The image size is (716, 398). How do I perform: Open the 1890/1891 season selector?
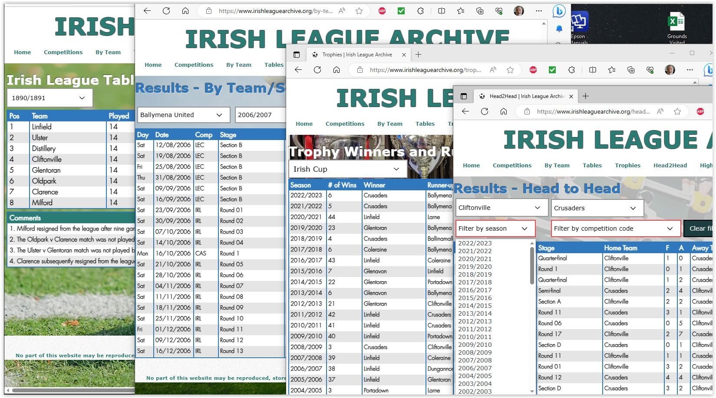tap(49, 98)
